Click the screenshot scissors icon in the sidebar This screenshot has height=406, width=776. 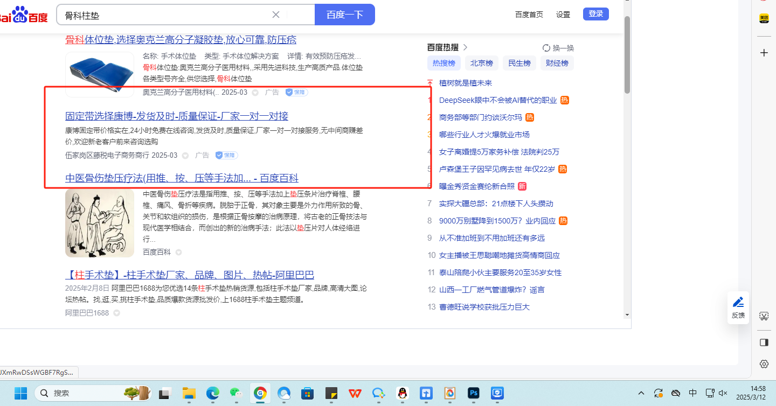pos(764,316)
